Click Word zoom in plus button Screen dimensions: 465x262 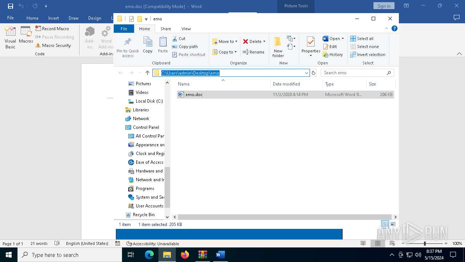click(x=446, y=243)
